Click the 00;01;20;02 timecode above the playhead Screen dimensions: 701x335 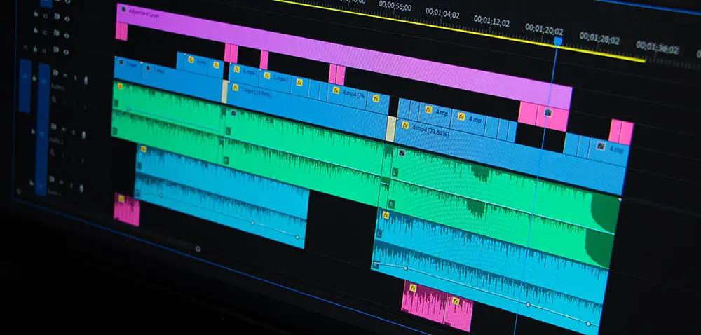coord(544,29)
